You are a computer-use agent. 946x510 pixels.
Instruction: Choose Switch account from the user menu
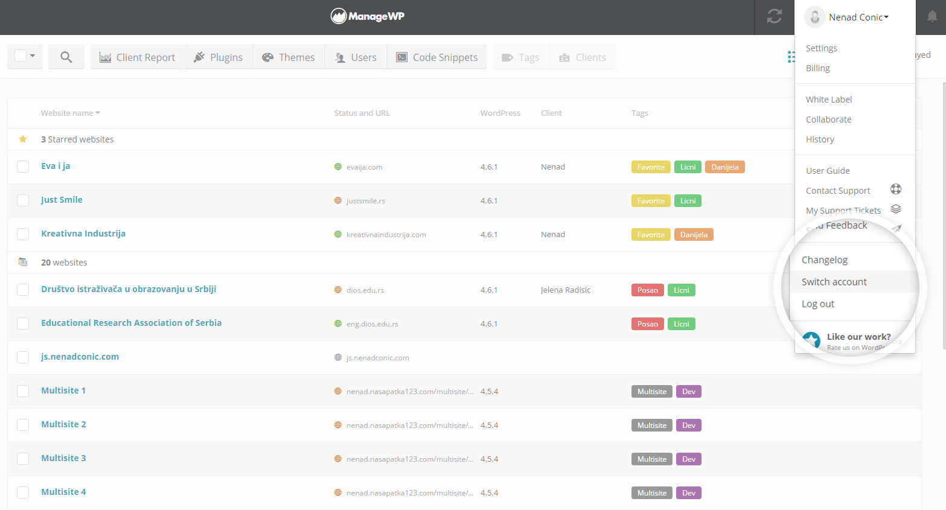point(834,282)
